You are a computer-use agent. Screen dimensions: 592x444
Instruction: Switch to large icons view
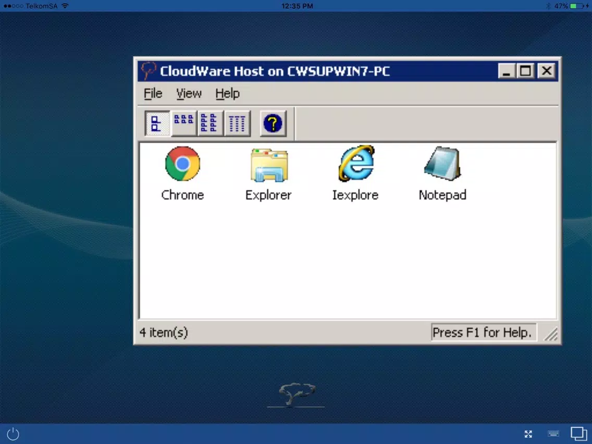(x=157, y=124)
